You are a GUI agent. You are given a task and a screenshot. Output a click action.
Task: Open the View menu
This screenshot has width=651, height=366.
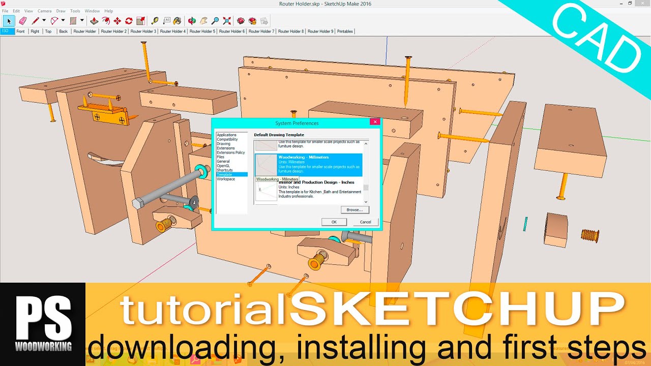[28, 11]
